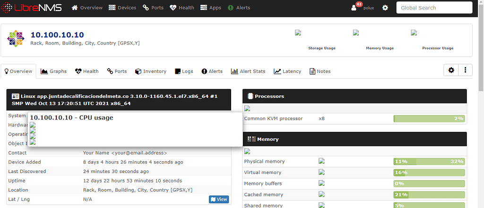484x208 pixels.
Task: Switch to the device Ports tab
Action: [117, 71]
